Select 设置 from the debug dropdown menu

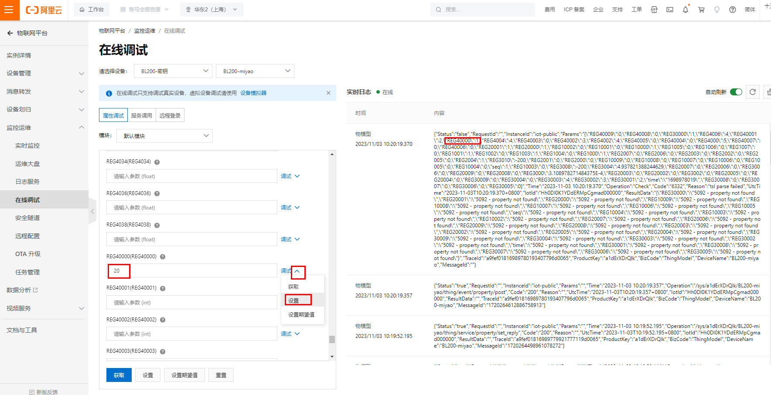tap(303, 300)
